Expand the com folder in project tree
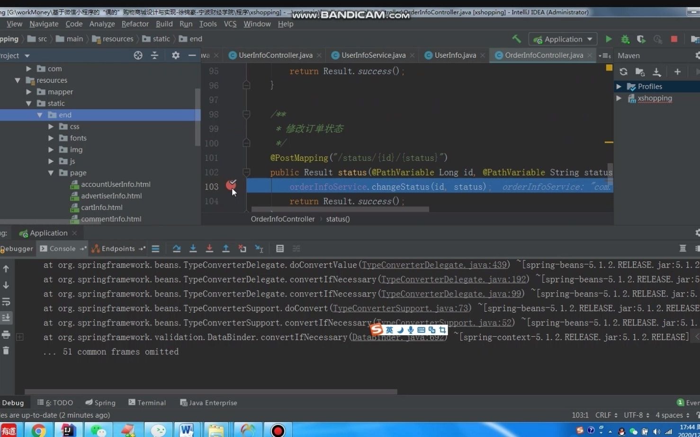Image resolution: width=700 pixels, height=437 pixels. pos(29,69)
